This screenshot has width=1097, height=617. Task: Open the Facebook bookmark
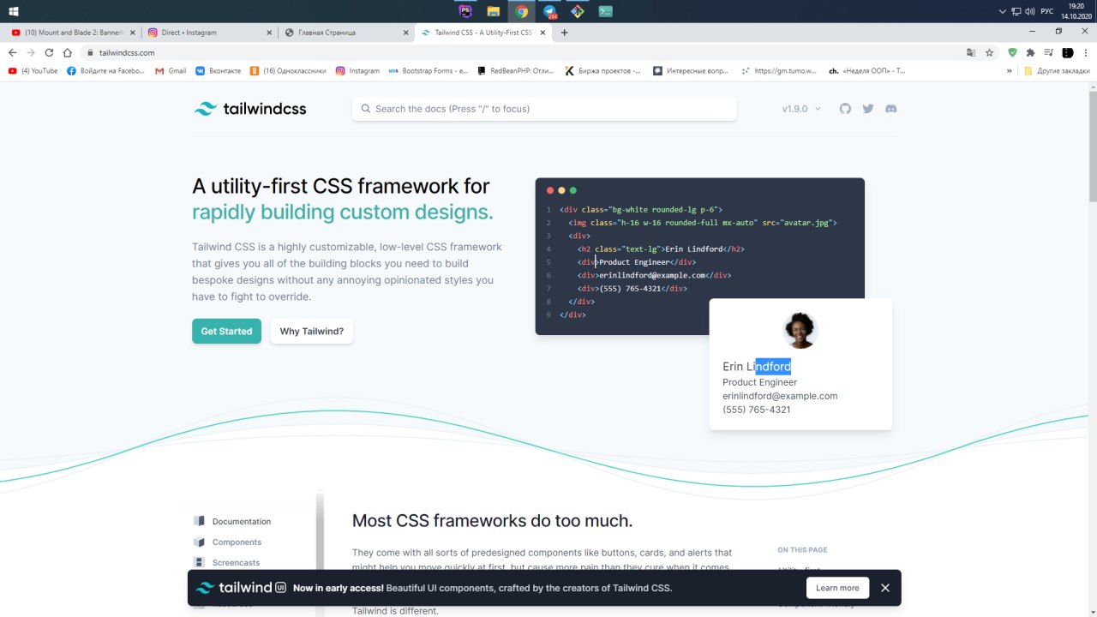point(106,71)
